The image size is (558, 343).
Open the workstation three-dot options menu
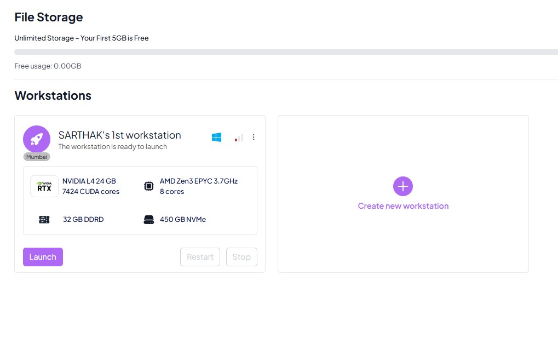[x=254, y=138]
